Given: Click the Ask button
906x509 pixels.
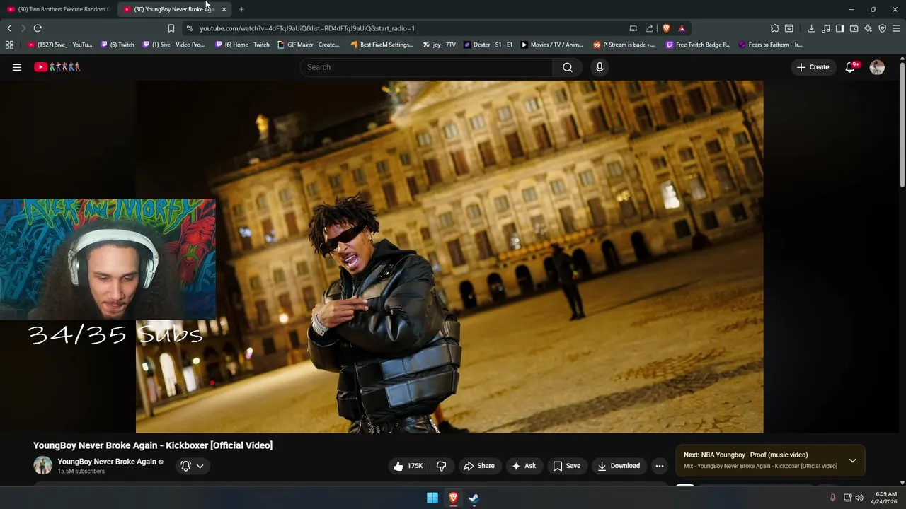Looking at the screenshot, I should tap(524, 466).
